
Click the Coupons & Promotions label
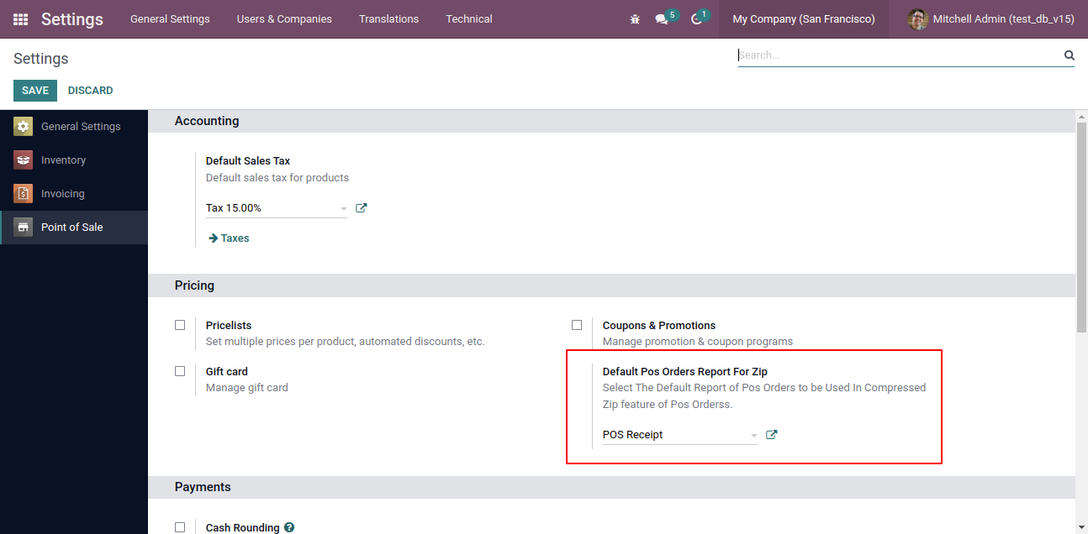tap(659, 326)
